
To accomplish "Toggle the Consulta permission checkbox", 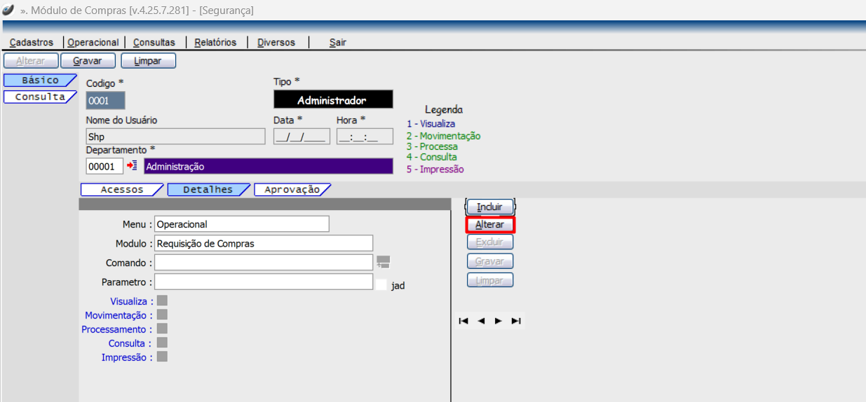I will pos(162,342).
